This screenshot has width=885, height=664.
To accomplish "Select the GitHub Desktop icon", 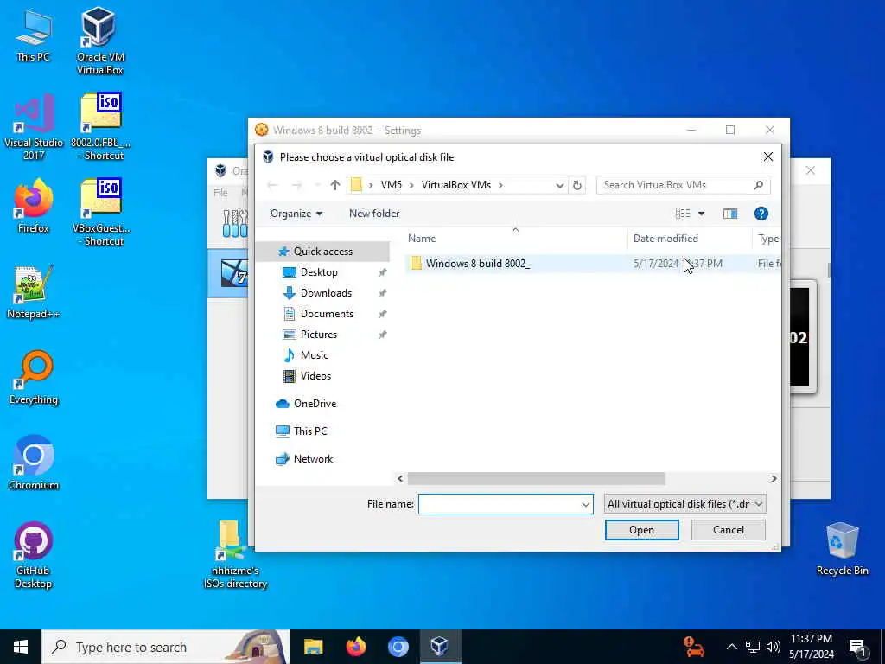I will [x=34, y=555].
